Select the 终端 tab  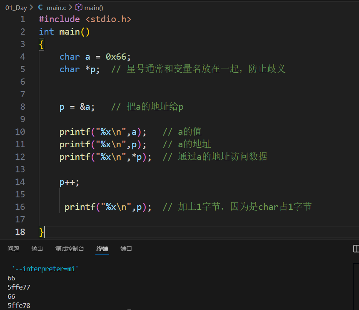click(x=102, y=249)
